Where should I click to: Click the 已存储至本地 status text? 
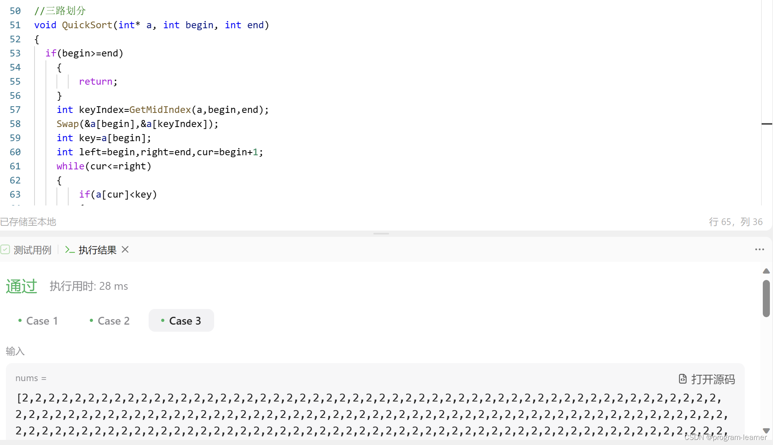[28, 222]
